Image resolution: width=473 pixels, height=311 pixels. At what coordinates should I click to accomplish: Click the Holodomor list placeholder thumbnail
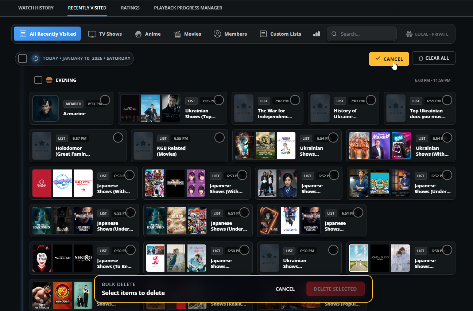(x=42, y=145)
